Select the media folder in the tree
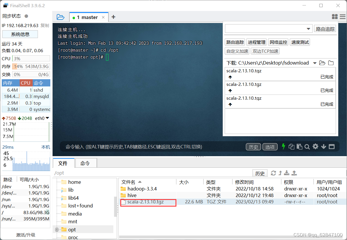The image size is (347, 240). tap(75, 214)
